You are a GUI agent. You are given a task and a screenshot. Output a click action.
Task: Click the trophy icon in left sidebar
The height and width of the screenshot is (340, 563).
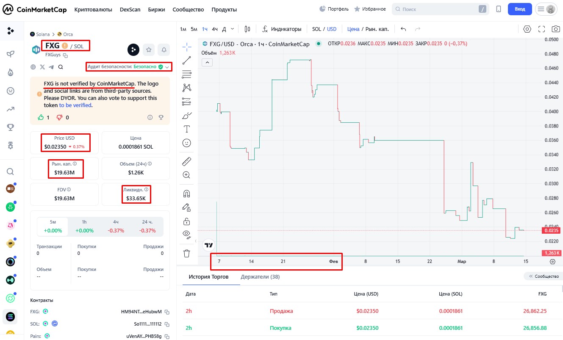11,127
